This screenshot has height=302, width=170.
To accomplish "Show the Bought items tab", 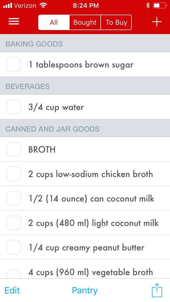I will point(85,22).
